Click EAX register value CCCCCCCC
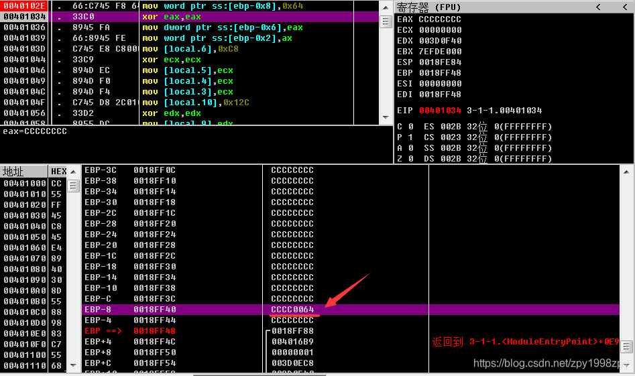The height and width of the screenshot is (376, 635). pos(440,19)
